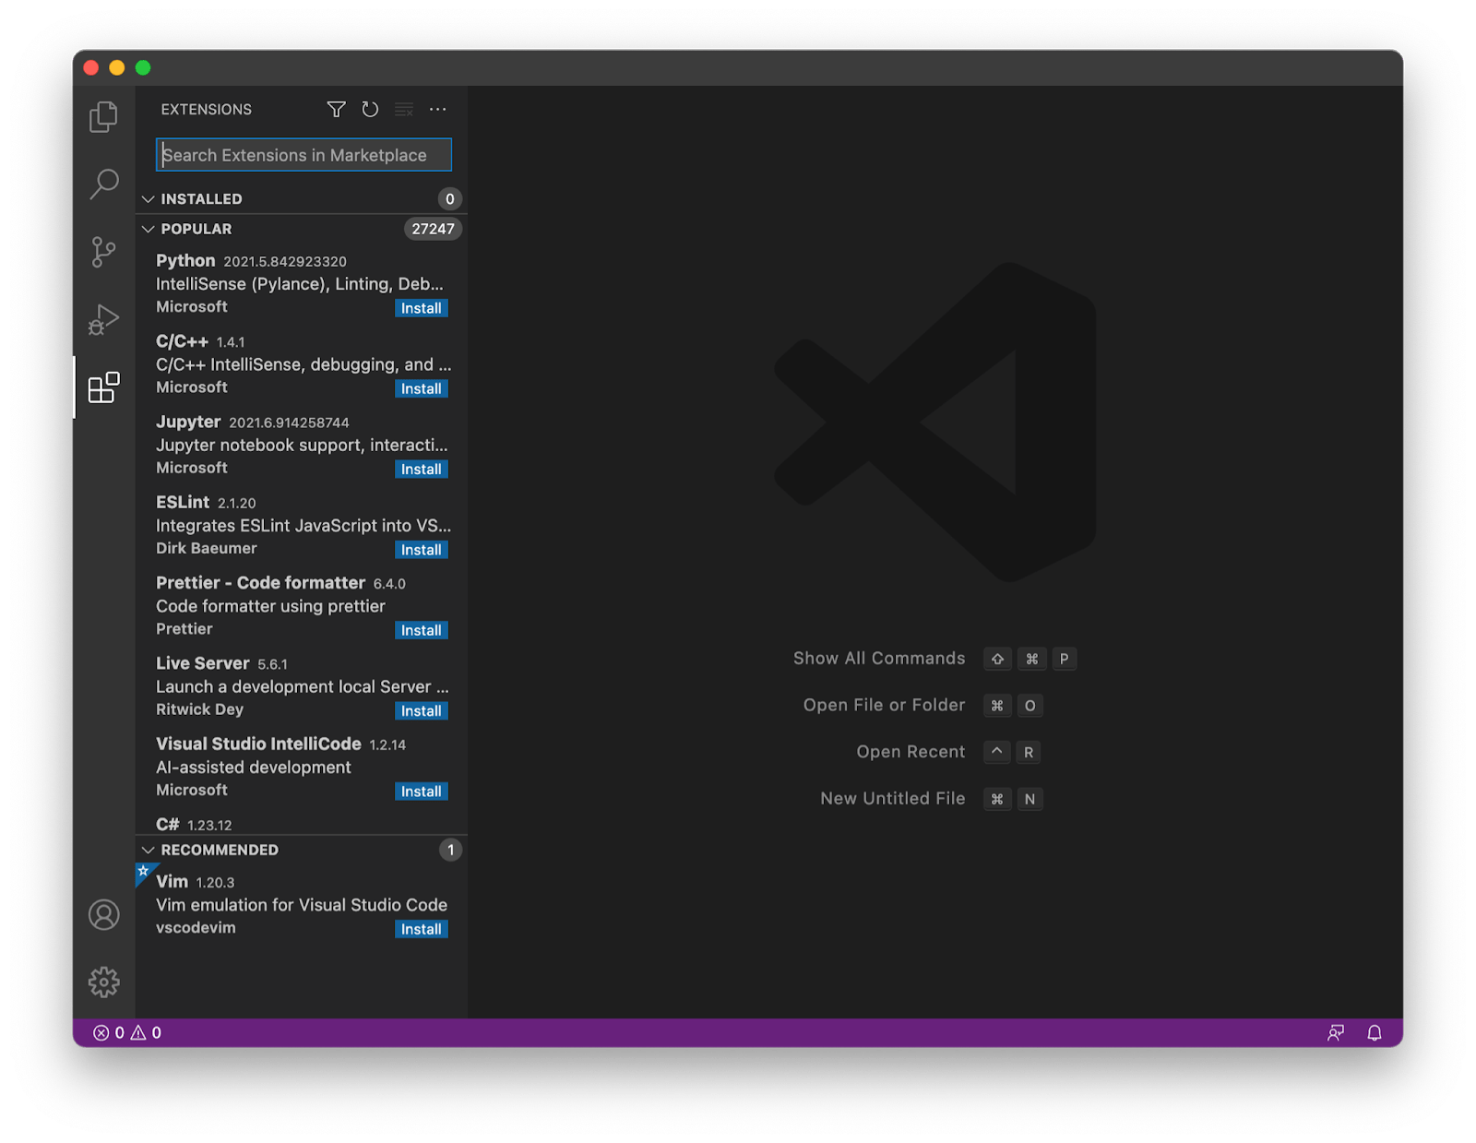Open the C# extension entry
Screen dimensions: 1476x1143
coord(302,824)
